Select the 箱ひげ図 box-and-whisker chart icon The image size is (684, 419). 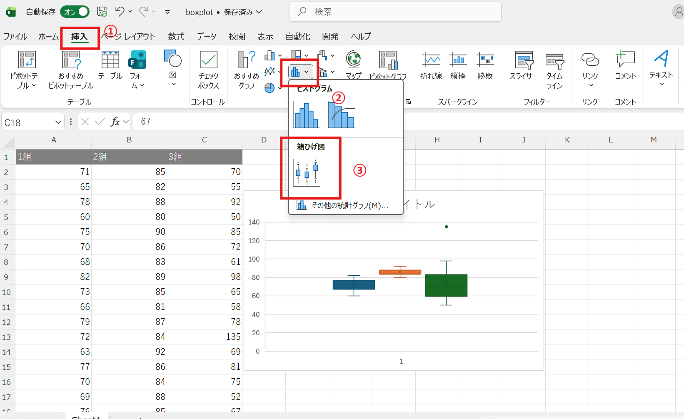click(x=307, y=172)
